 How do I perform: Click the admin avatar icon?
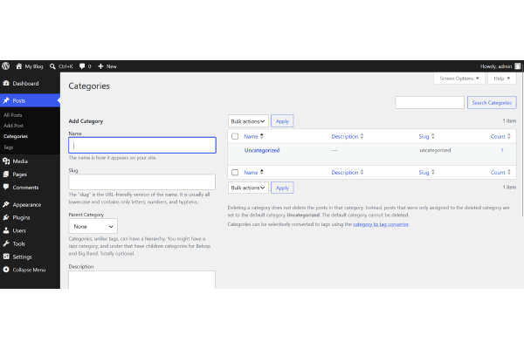tap(518, 66)
